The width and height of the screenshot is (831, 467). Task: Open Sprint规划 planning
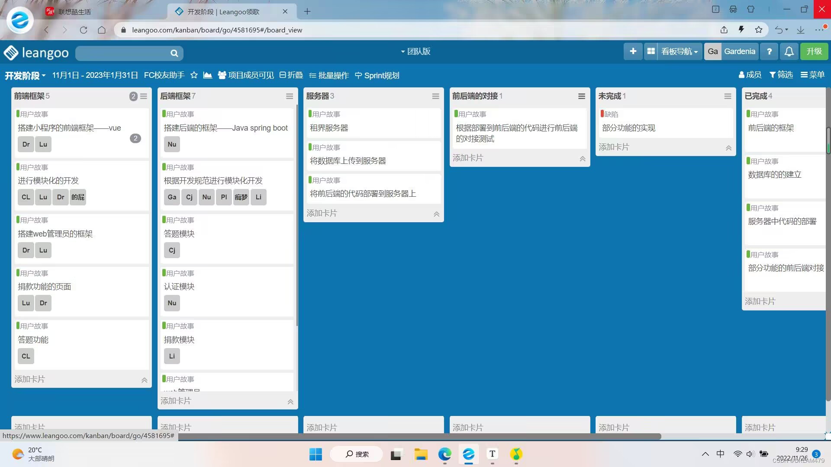[x=377, y=75]
